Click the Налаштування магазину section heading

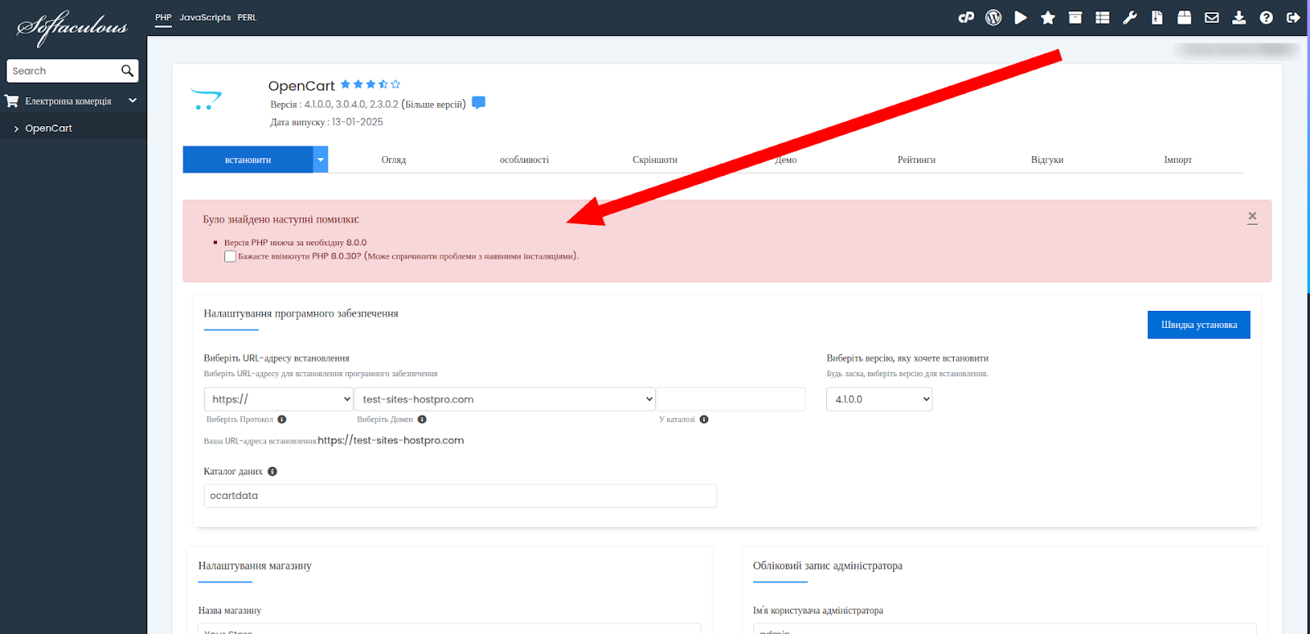pos(255,565)
